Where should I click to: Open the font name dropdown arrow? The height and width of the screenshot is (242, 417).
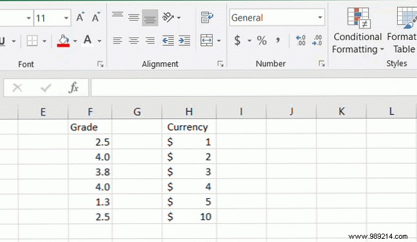click(x=28, y=18)
